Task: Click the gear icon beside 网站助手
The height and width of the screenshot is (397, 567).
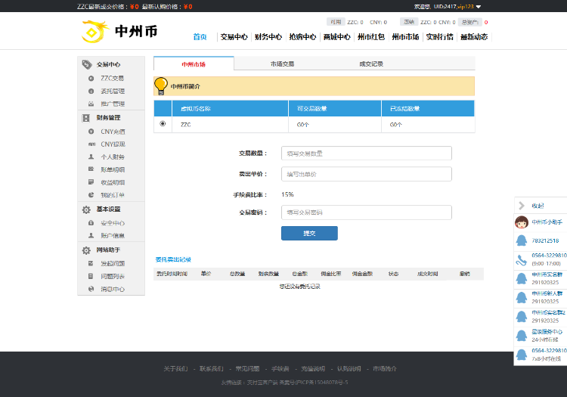Action: [x=86, y=250]
